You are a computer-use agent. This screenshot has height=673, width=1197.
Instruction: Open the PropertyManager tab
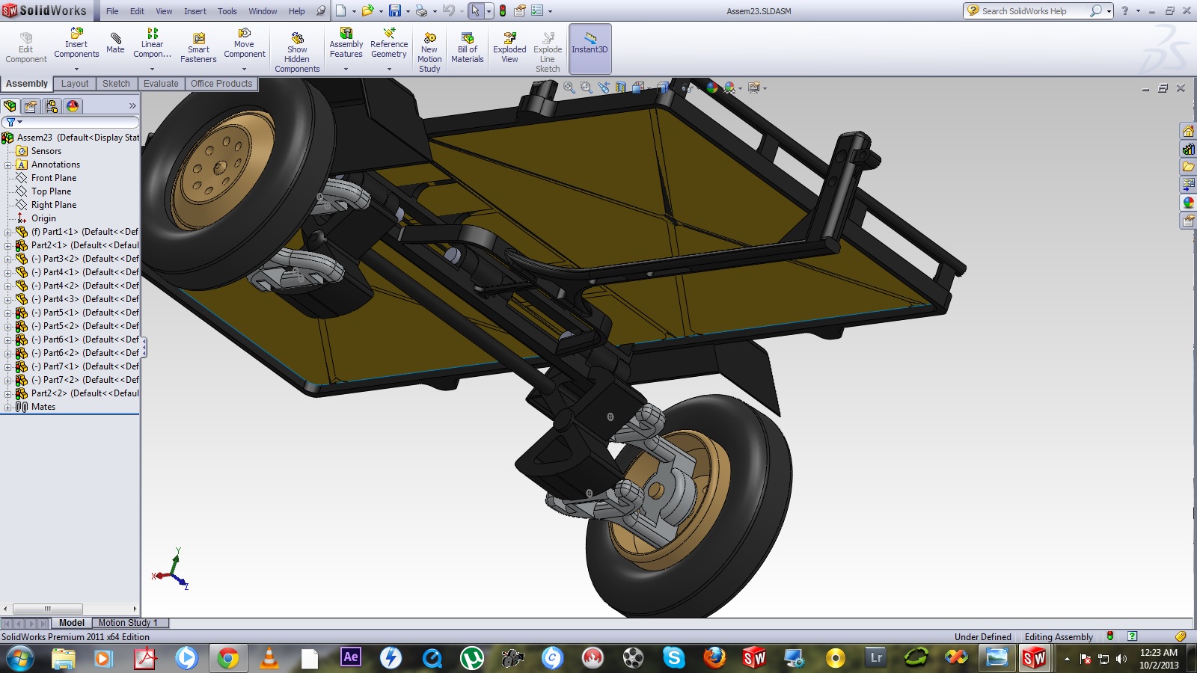(x=31, y=106)
